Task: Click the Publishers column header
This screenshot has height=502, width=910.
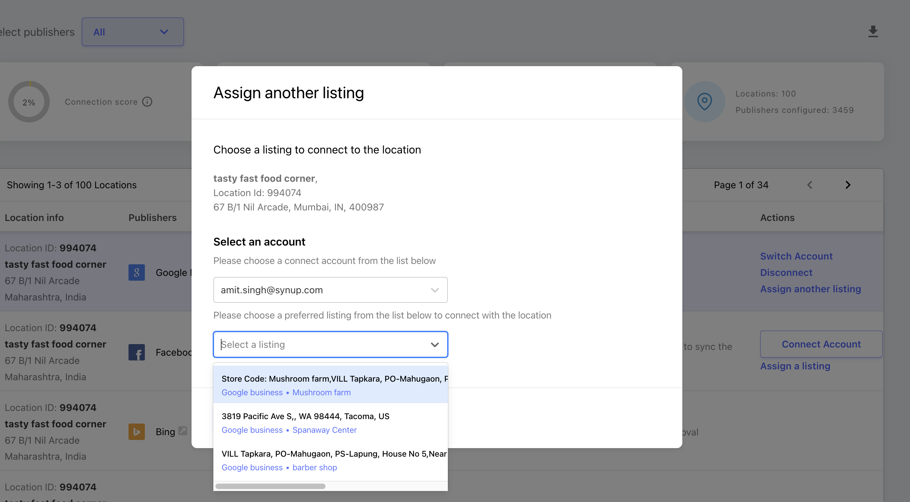Action: coord(153,218)
